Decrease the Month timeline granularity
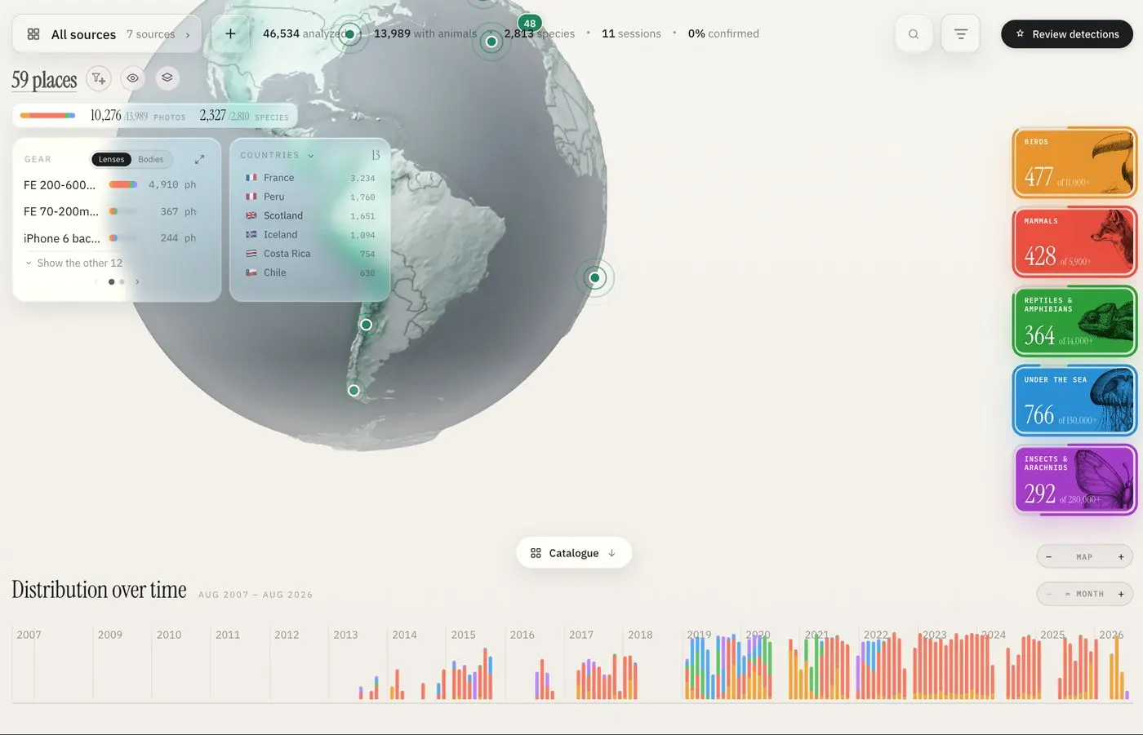Image resolution: width=1143 pixels, height=735 pixels. click(x=1048, y=594)
